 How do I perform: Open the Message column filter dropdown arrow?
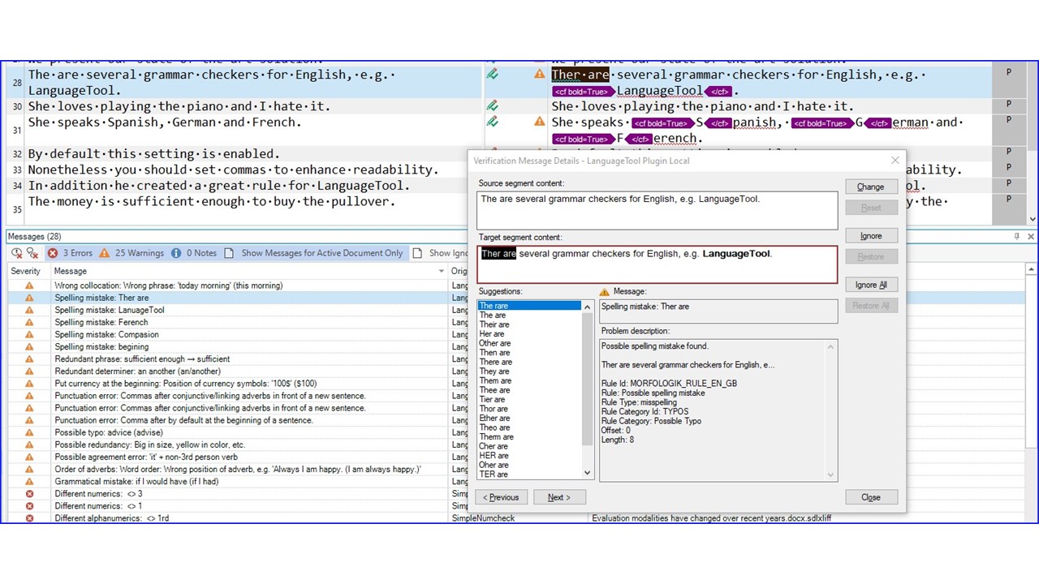click(442, 272)
